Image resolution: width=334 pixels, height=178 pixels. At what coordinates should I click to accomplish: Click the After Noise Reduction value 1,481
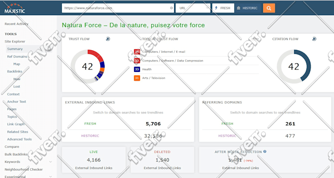pyautogui.click(x=235, y=160)
